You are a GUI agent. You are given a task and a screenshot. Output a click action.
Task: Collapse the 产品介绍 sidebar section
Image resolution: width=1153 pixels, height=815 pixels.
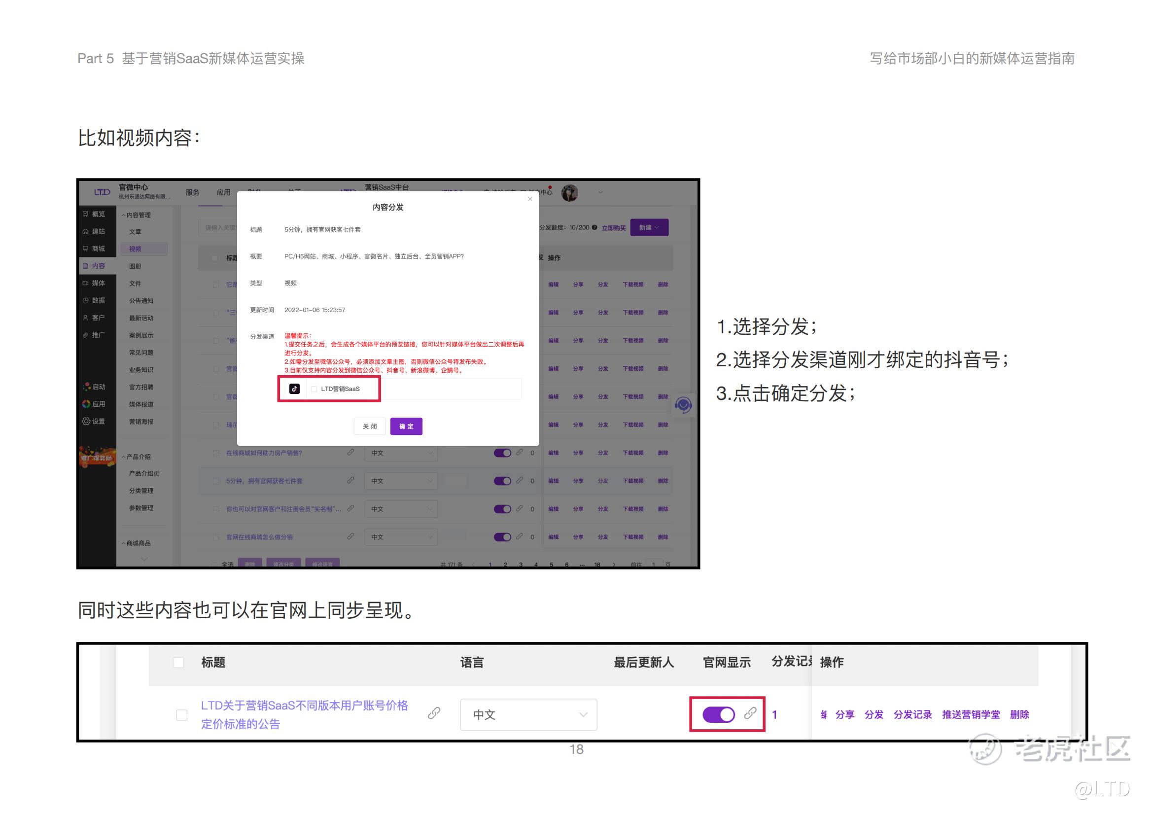pyautogui.click(x=136, y=457)
